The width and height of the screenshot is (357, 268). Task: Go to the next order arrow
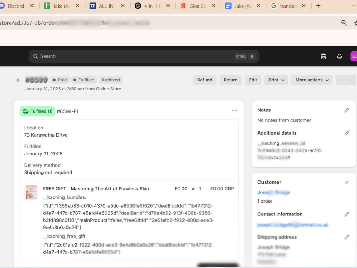click(x=351, y=80)
